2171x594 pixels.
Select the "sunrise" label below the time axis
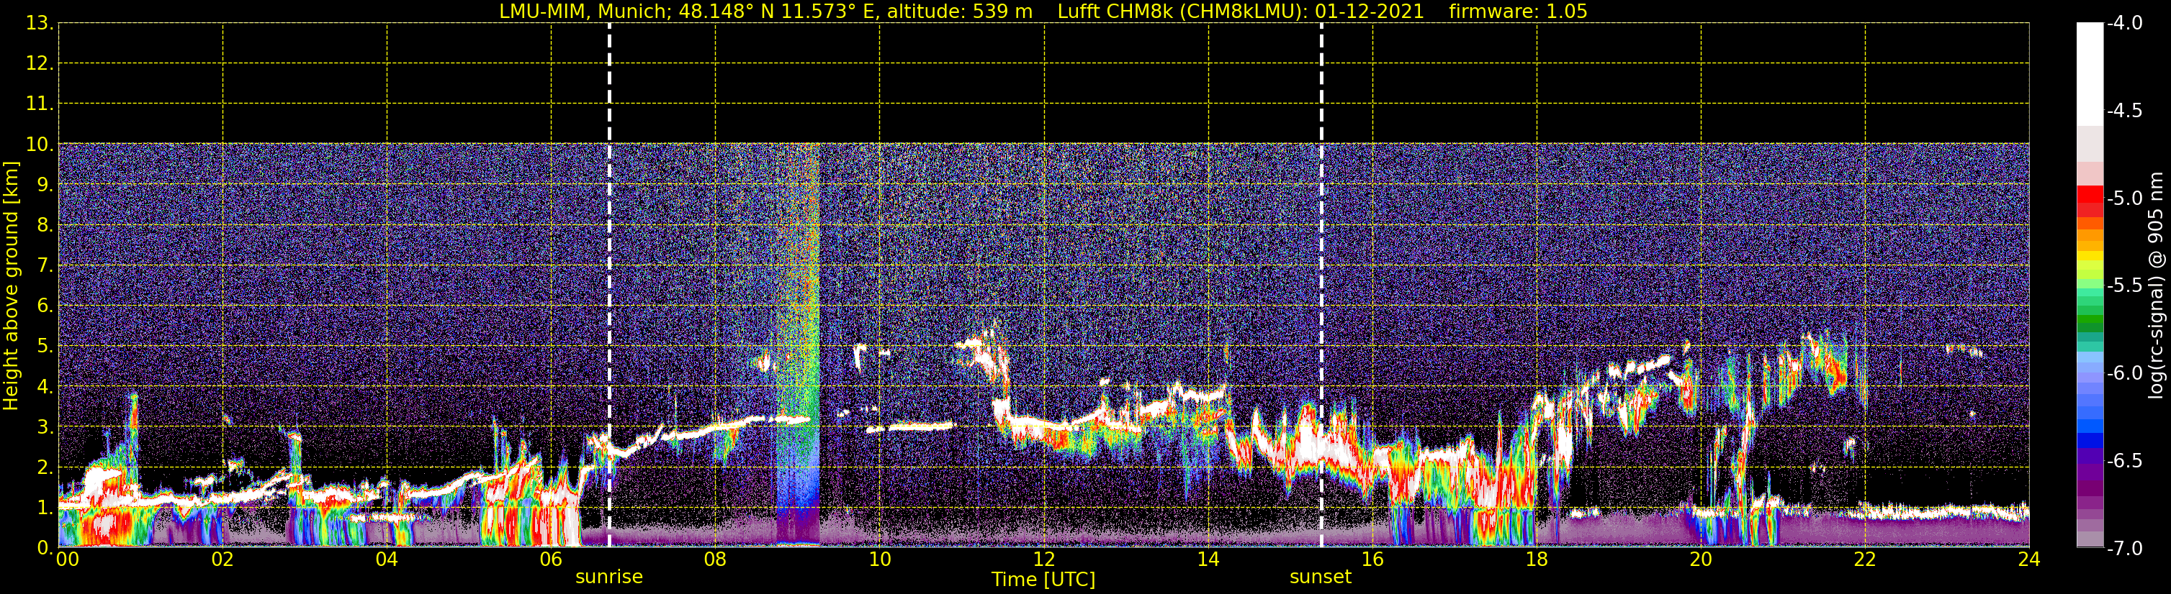[x=609, y=577]
